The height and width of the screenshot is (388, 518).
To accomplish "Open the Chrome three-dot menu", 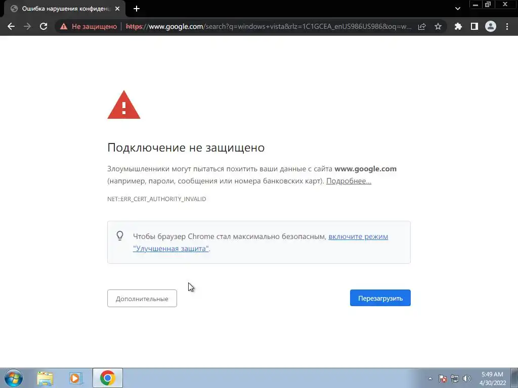I will tap(507, 26).
